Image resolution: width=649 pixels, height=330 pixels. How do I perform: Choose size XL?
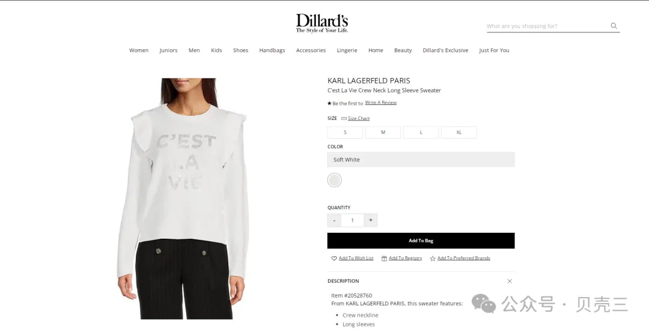(x=459, y=132)
